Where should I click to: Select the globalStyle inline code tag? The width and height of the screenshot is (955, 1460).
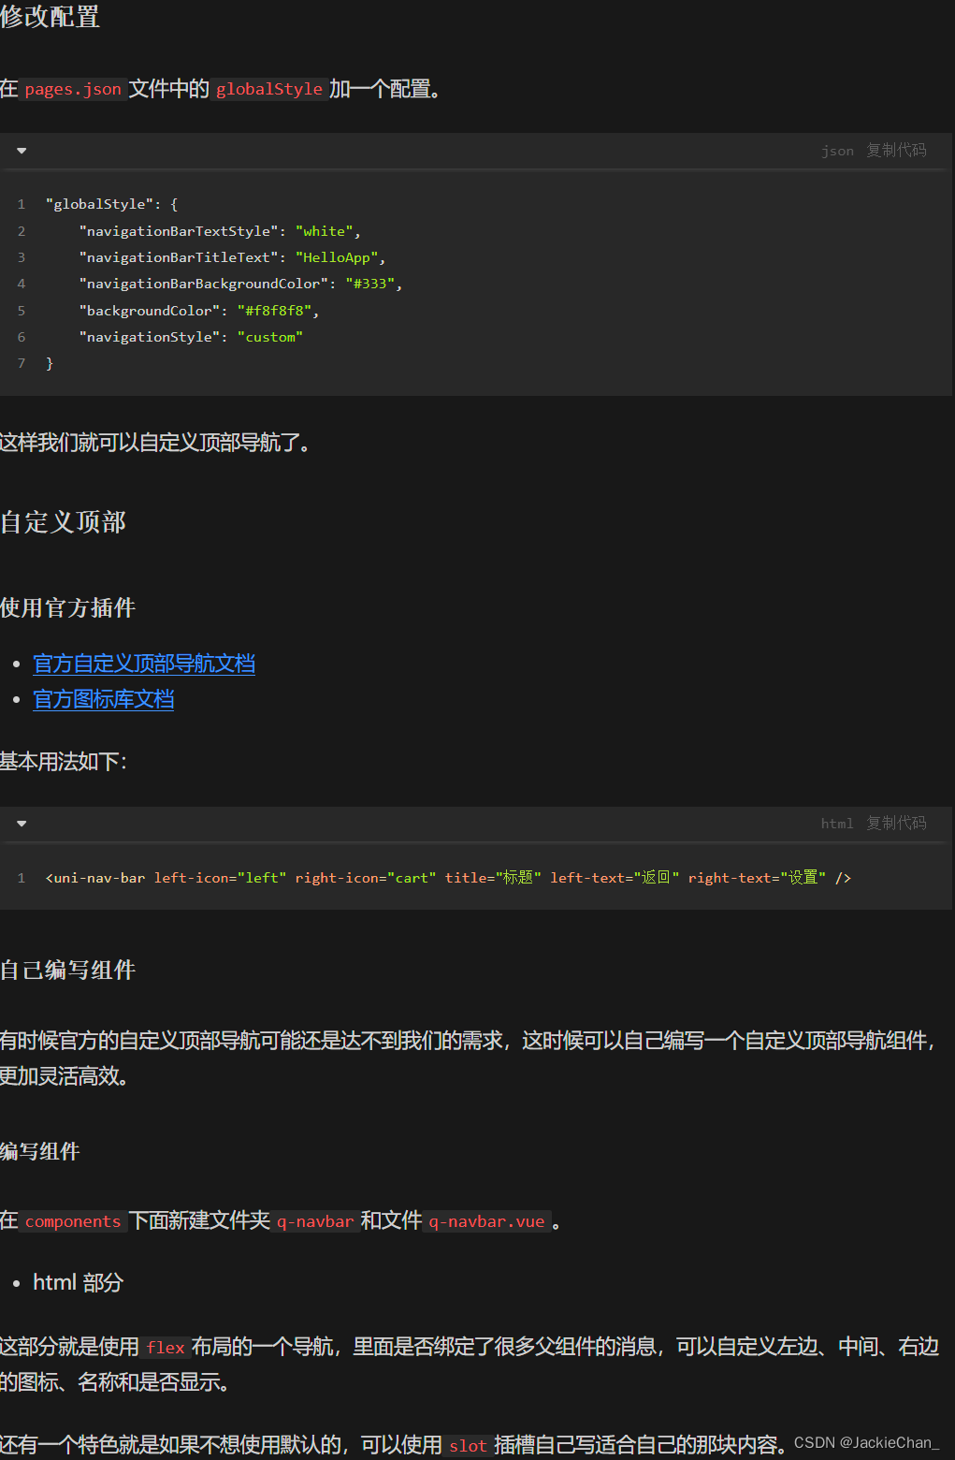[268, 89]
